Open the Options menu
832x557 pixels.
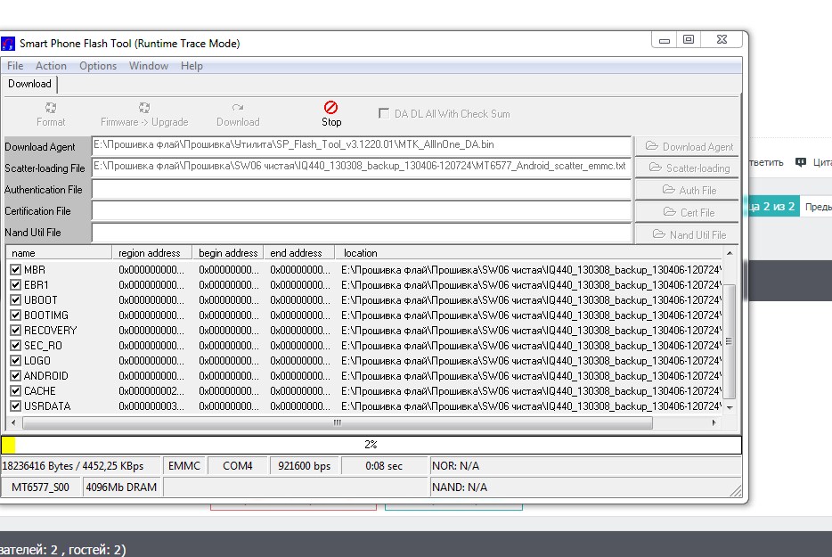(98, 66)
